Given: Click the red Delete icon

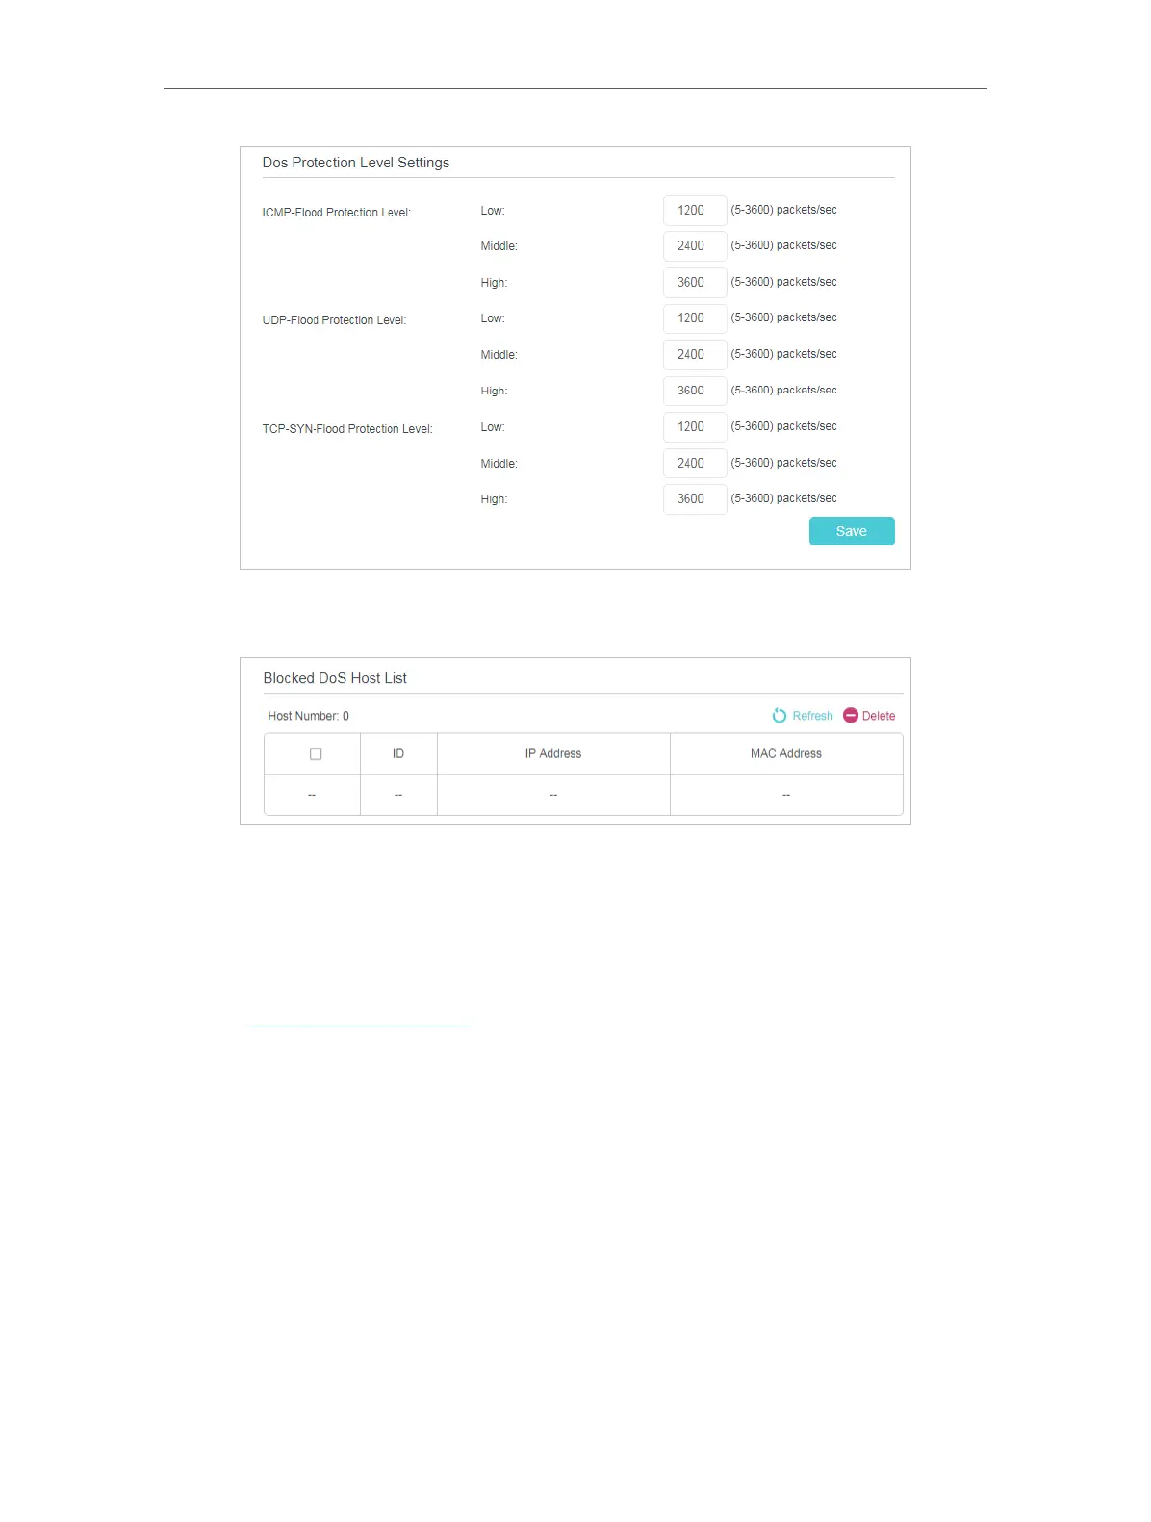Looking at the screenshot, I should point(851,716).
